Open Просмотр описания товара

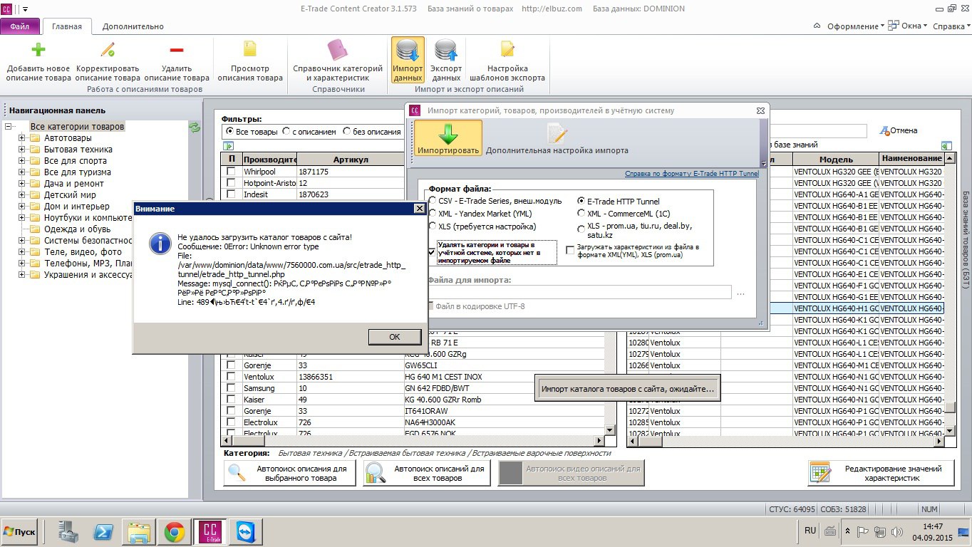click(250, 62)
